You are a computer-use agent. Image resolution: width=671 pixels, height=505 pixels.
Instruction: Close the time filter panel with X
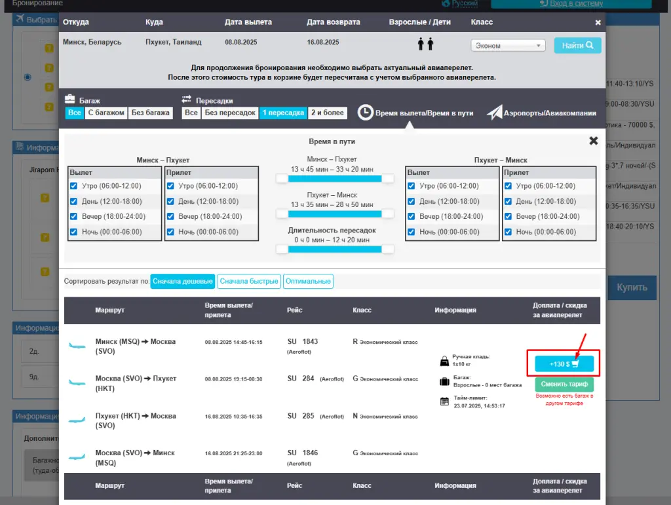click(x=593, y=141)
